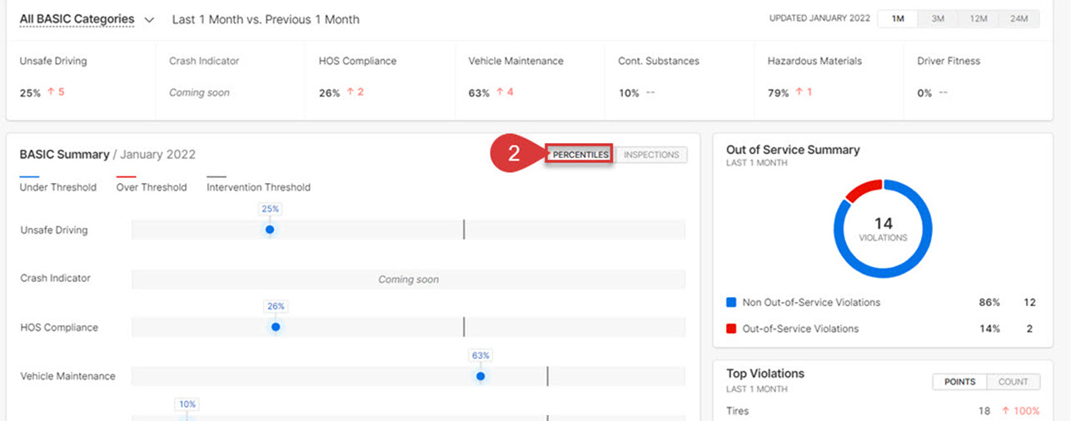This screenshot has height=421, width=1071.
Task: Click the HOS Compliance 26% data point
Action: click(276, 327)
